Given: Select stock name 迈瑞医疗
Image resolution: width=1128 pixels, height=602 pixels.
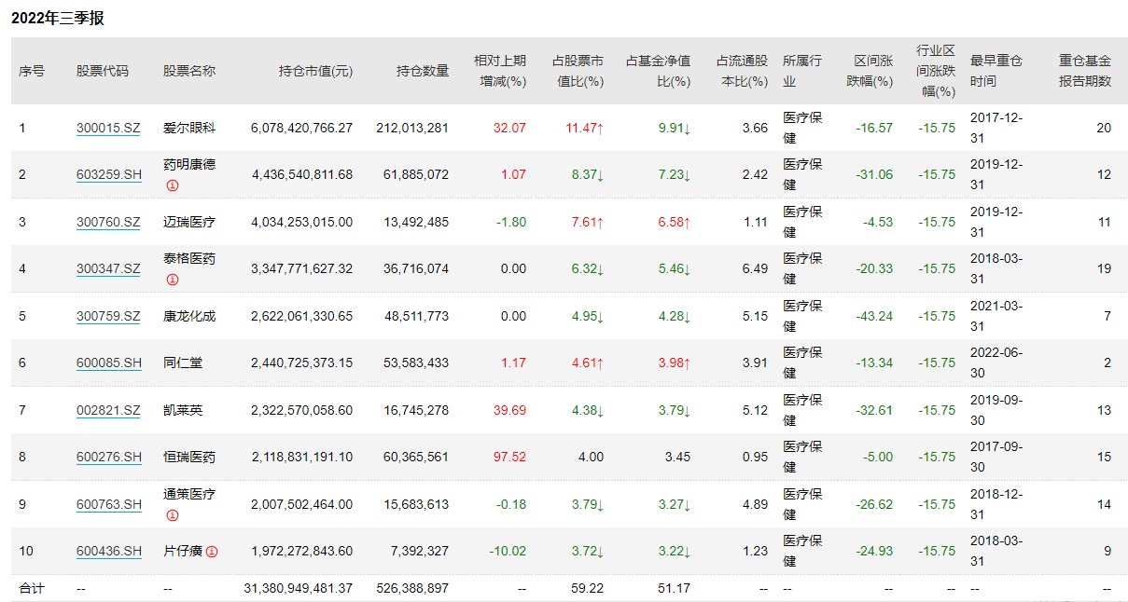Looking at the screenshot, I should pyautogui.click(x=189, y=222).
